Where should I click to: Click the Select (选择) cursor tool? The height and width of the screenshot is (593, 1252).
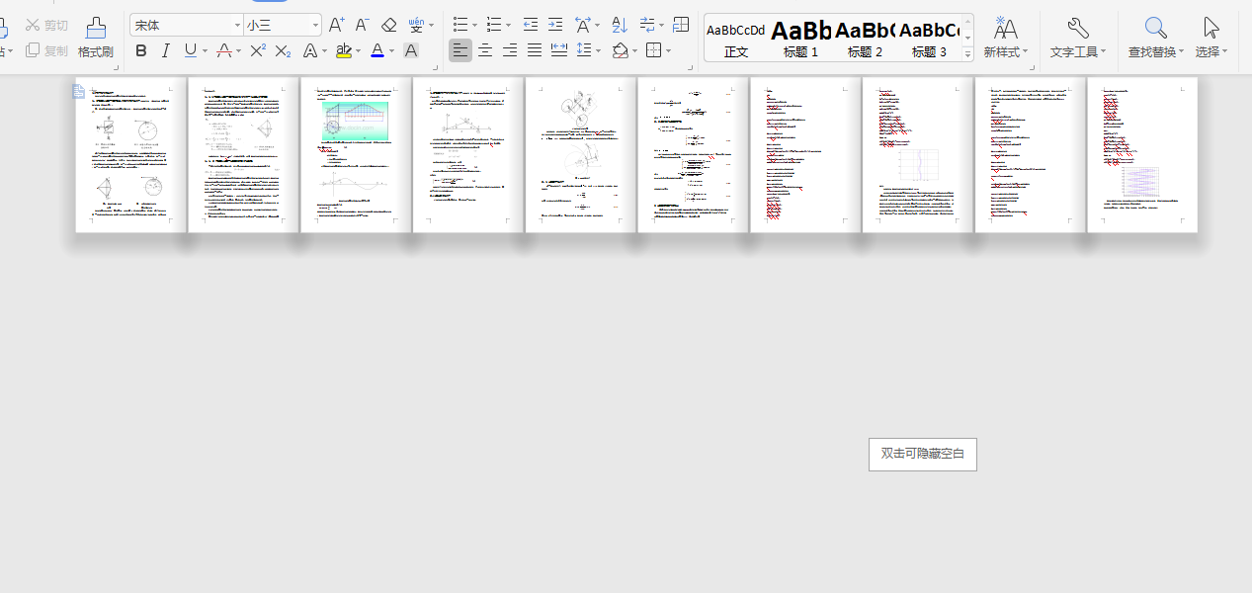(1211, 28)
